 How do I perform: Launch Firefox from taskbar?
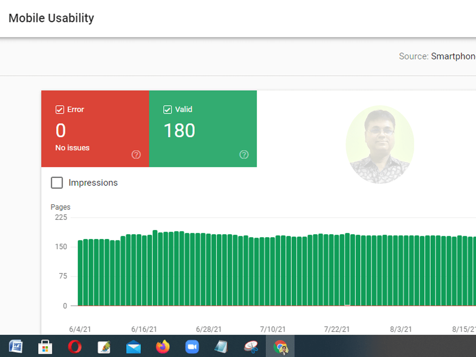point(163,347)
